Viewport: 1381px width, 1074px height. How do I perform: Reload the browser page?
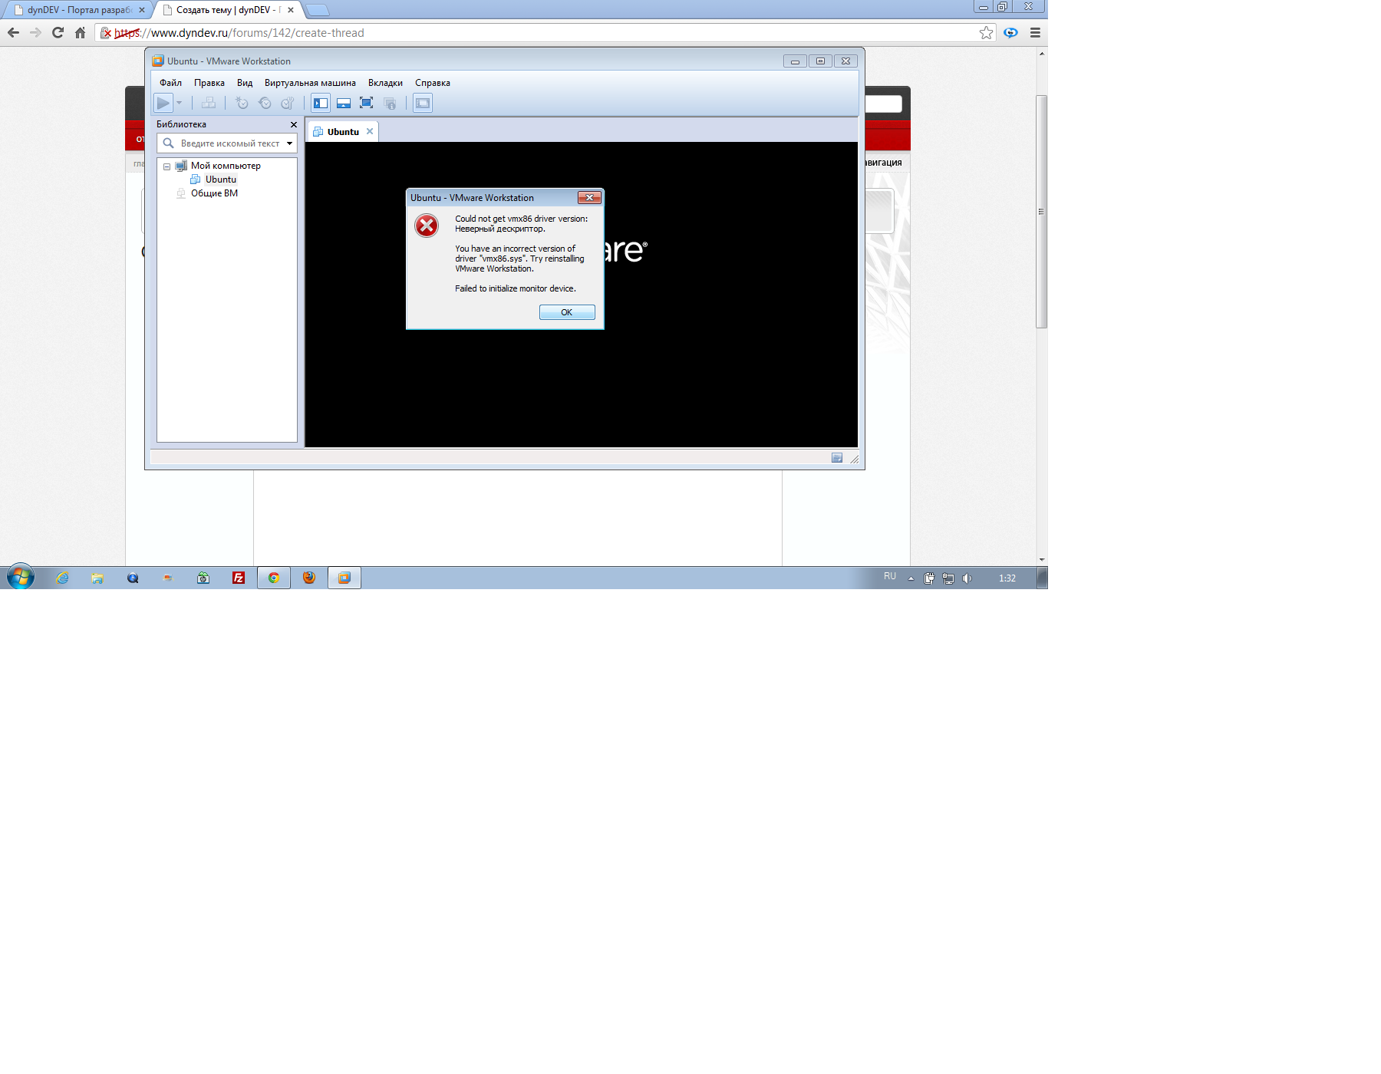58,32
